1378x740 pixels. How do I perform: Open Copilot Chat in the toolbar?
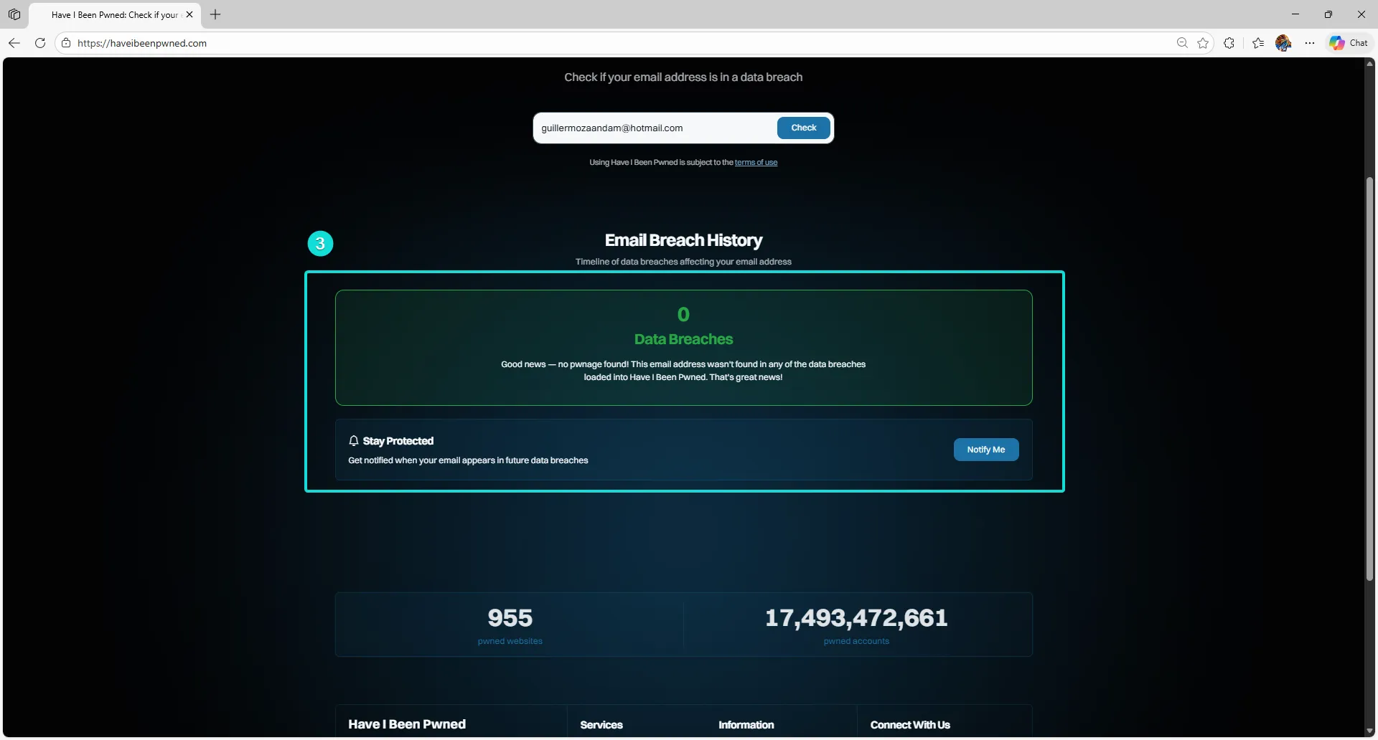pyautogui.click(x=1348, y=42)
